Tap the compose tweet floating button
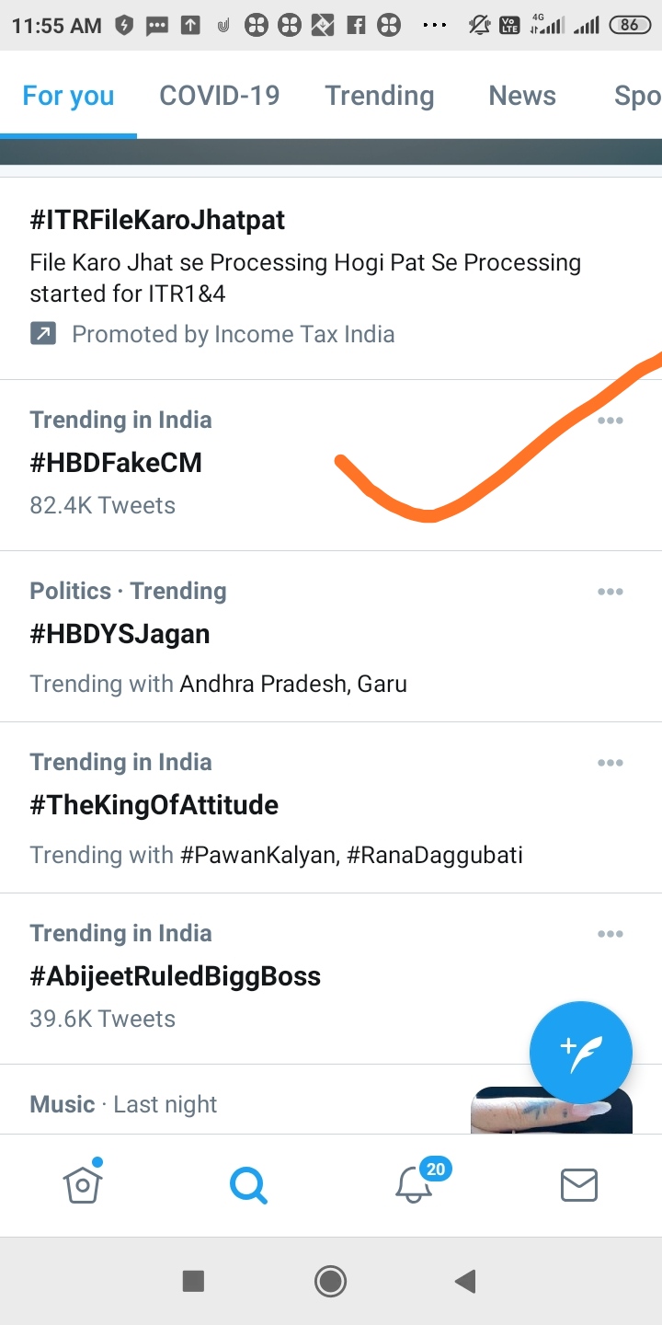This screenshot has width=662, height=1325. (580, 1052)
